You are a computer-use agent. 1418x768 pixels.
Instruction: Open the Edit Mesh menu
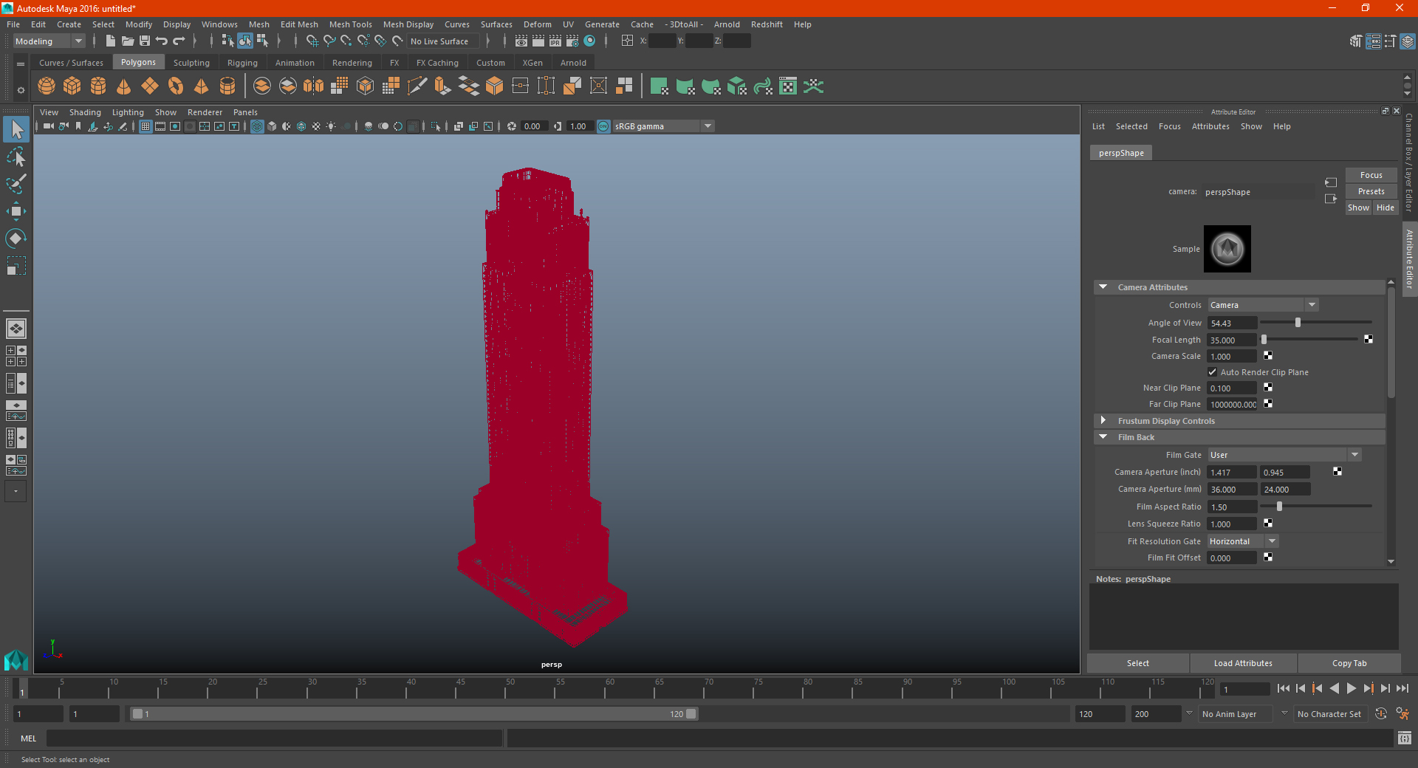tap(299, 24)
